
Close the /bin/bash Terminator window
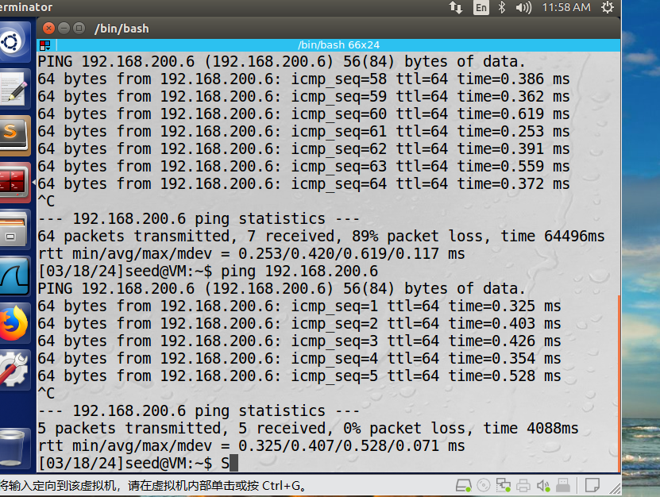[x=48, y=29]
